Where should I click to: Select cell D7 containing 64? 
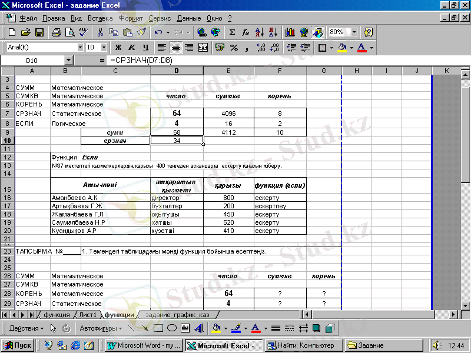point(177,113)
